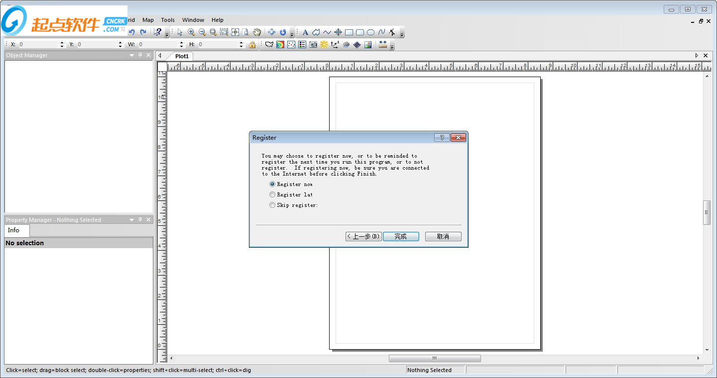This screenshot has height=378, width=717.
Task: Select the Rounded Rectangle tool
Action: tap(360, 32)
